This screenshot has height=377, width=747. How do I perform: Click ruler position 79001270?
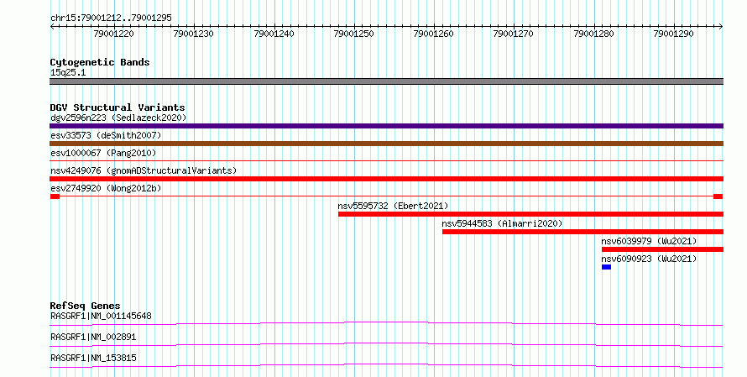pos(514,34)
